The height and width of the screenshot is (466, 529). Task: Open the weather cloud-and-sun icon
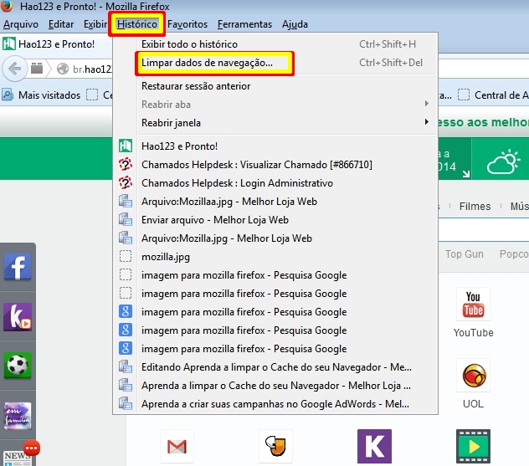point(504,161)
